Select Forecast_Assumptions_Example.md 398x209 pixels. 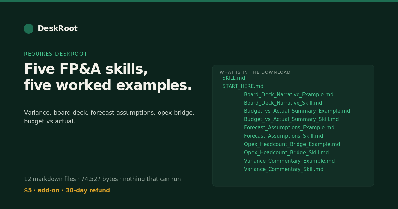coord(289,128)
